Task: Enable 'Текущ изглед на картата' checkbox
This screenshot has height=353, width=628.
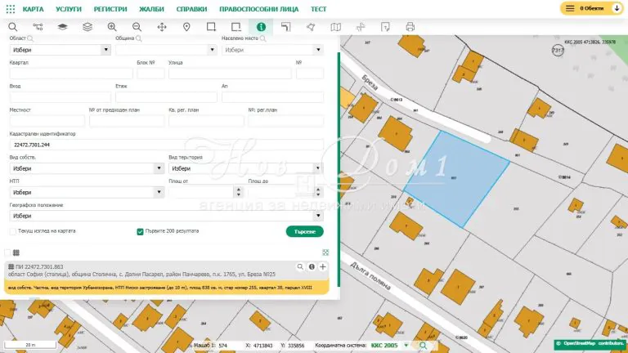Action: 13,231
